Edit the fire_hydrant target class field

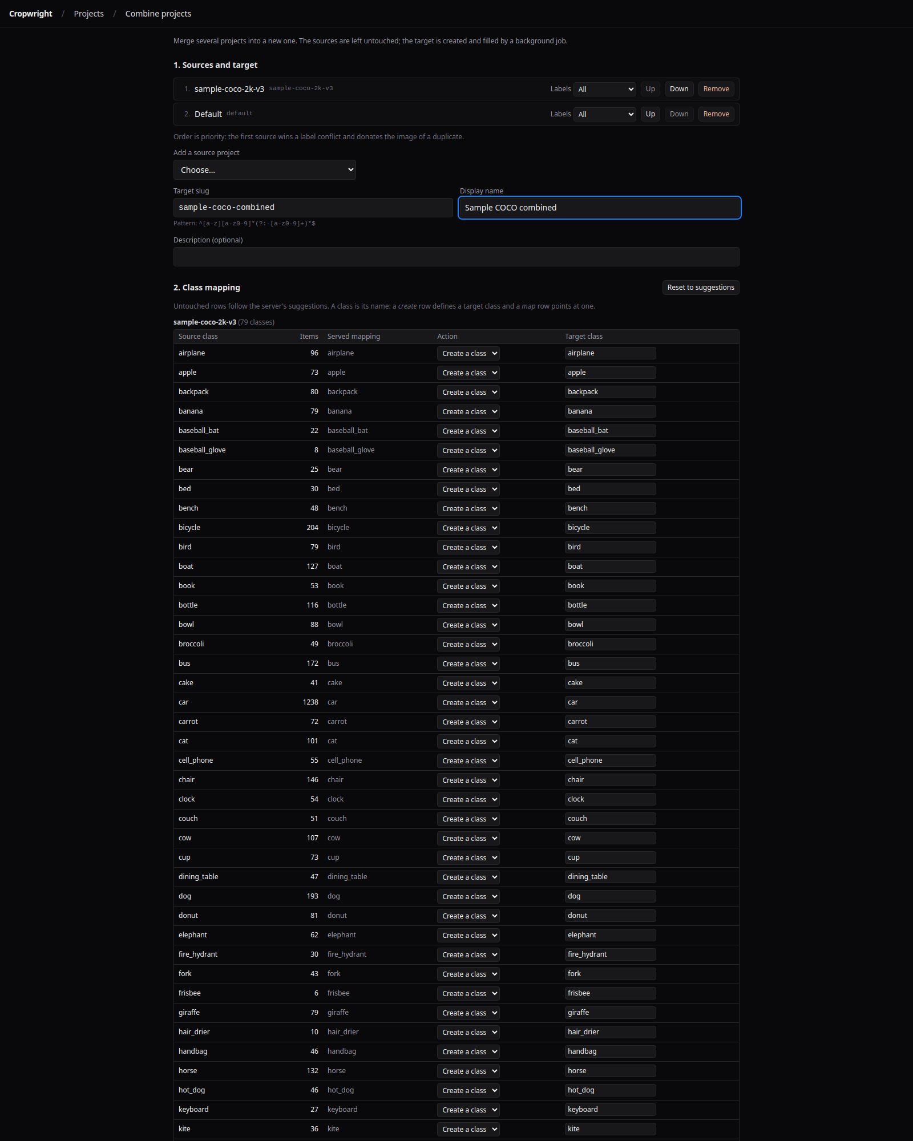coord(611,954)
